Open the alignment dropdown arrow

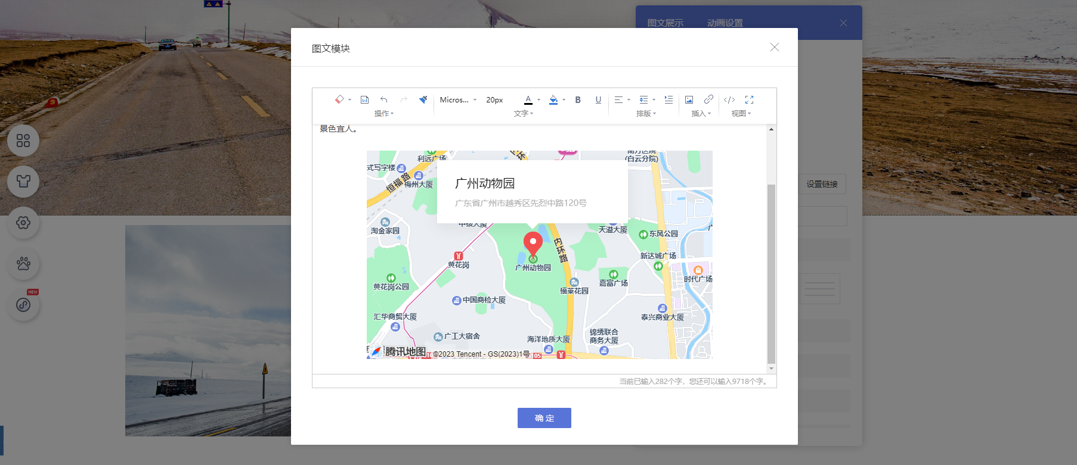coord(629,100)
